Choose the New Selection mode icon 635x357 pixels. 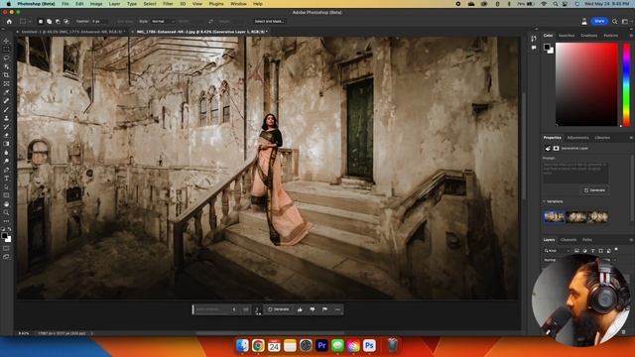pyautogui.click(x=41, y=21)
